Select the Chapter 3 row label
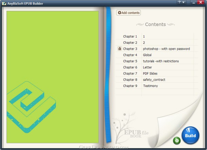 [130, 49]
